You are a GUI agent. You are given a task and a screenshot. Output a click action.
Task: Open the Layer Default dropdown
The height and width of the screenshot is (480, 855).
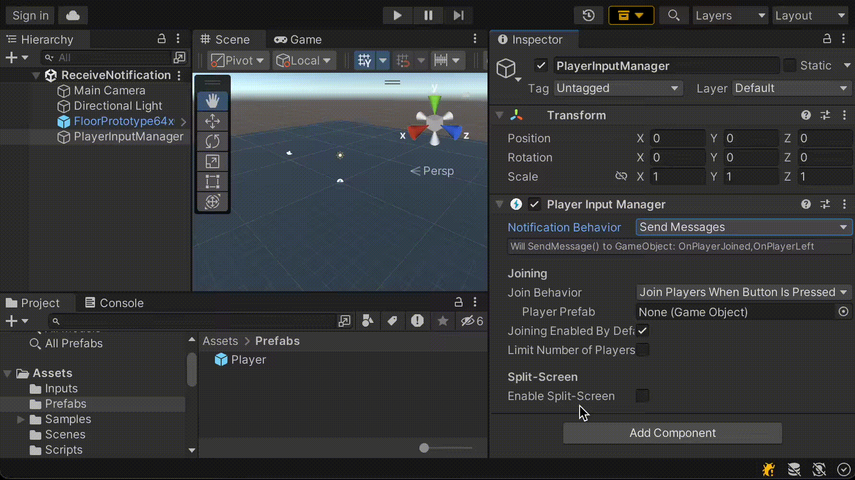(792, 88)
